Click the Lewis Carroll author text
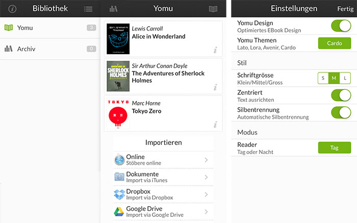 147,29
